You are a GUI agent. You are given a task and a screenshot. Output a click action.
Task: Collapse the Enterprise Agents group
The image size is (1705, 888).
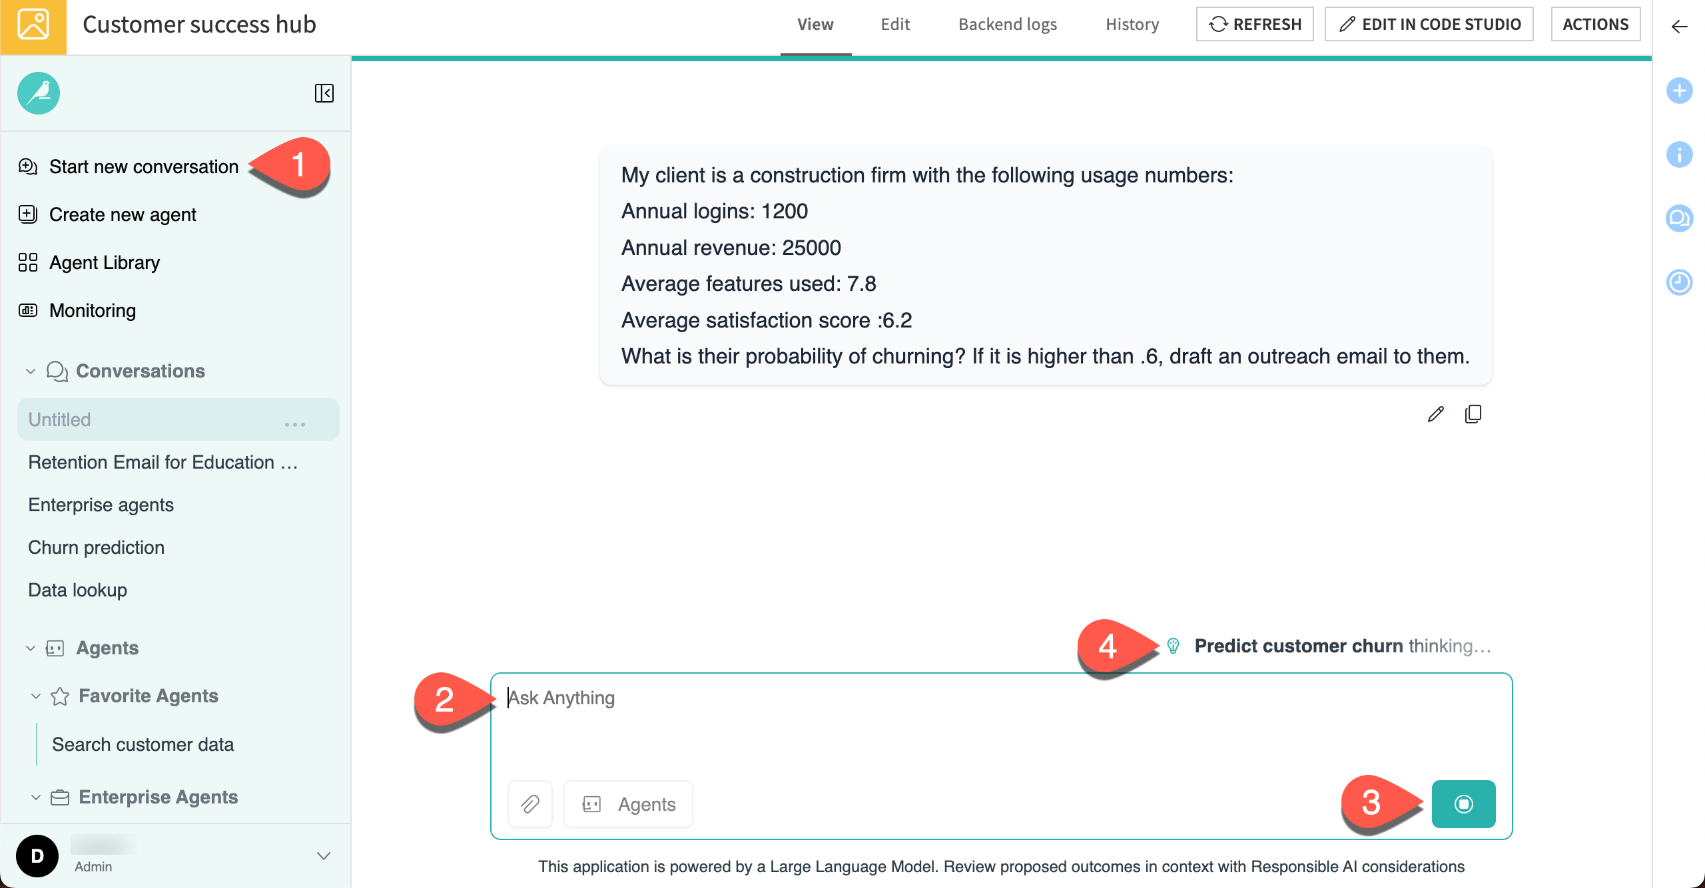click(36, 797)
